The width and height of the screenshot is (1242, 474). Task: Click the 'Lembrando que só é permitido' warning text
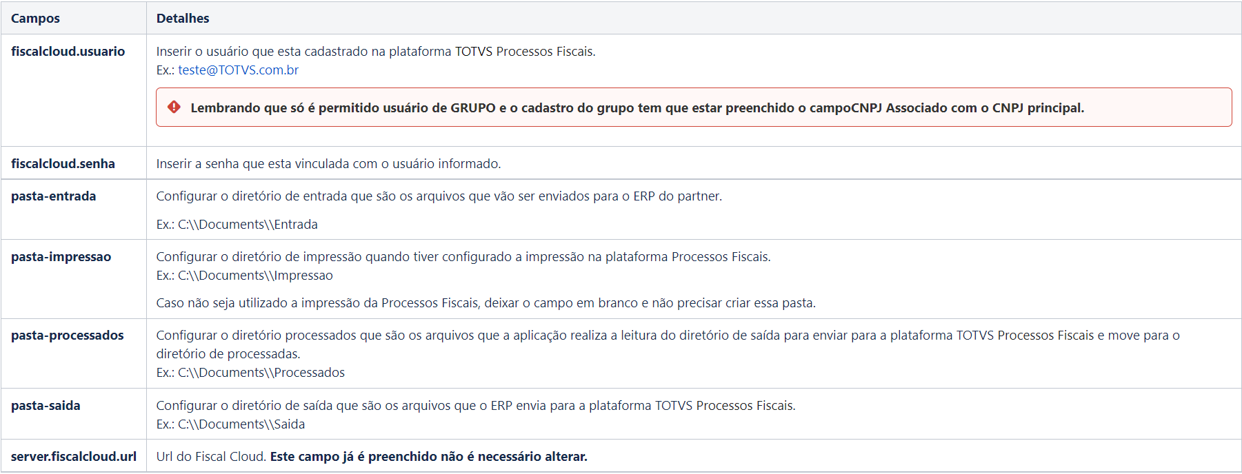coord(637,108)
